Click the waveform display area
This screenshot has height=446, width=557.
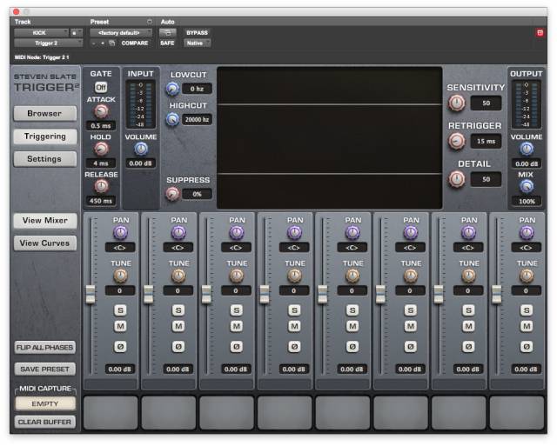pyautogui.click(x=330, y=137)
